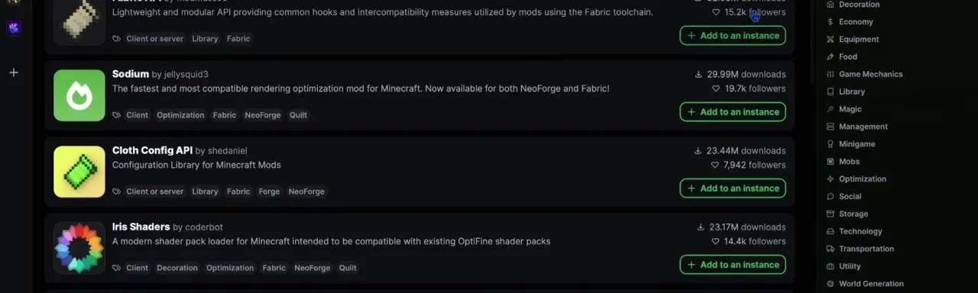Click the plus icon in left sidebar
The image size is (978, 293).
pos(13,72)
